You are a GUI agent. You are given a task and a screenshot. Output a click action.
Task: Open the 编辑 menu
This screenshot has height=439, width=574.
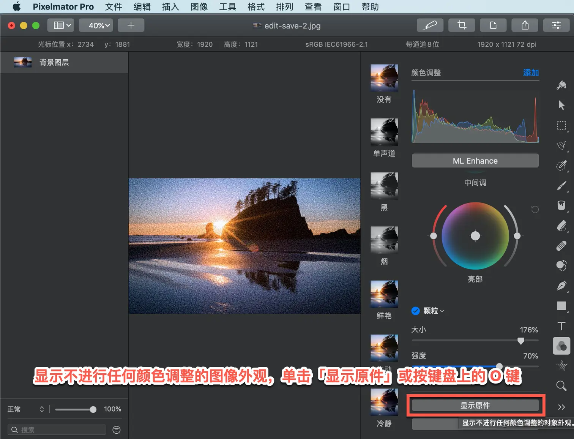142,7
